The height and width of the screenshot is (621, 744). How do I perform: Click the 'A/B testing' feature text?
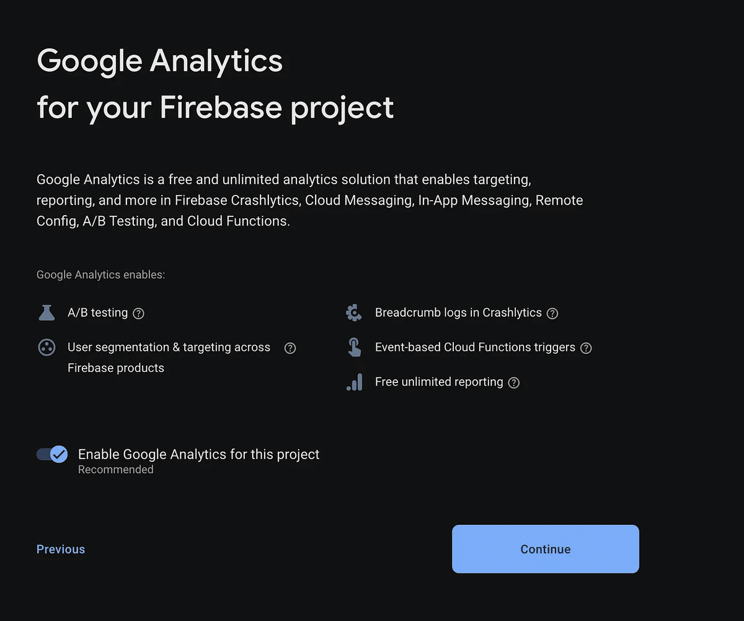click(97, 313)
